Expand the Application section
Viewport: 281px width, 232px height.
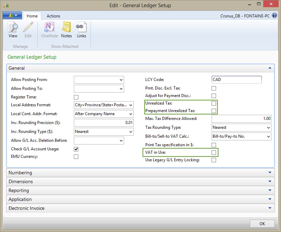tap(270, 199)
